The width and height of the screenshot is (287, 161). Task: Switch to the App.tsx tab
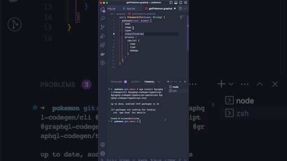[129, 8]
